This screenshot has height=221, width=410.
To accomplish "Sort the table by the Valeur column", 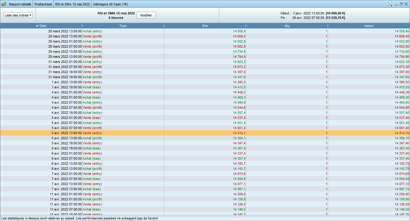I will point(369,26).
